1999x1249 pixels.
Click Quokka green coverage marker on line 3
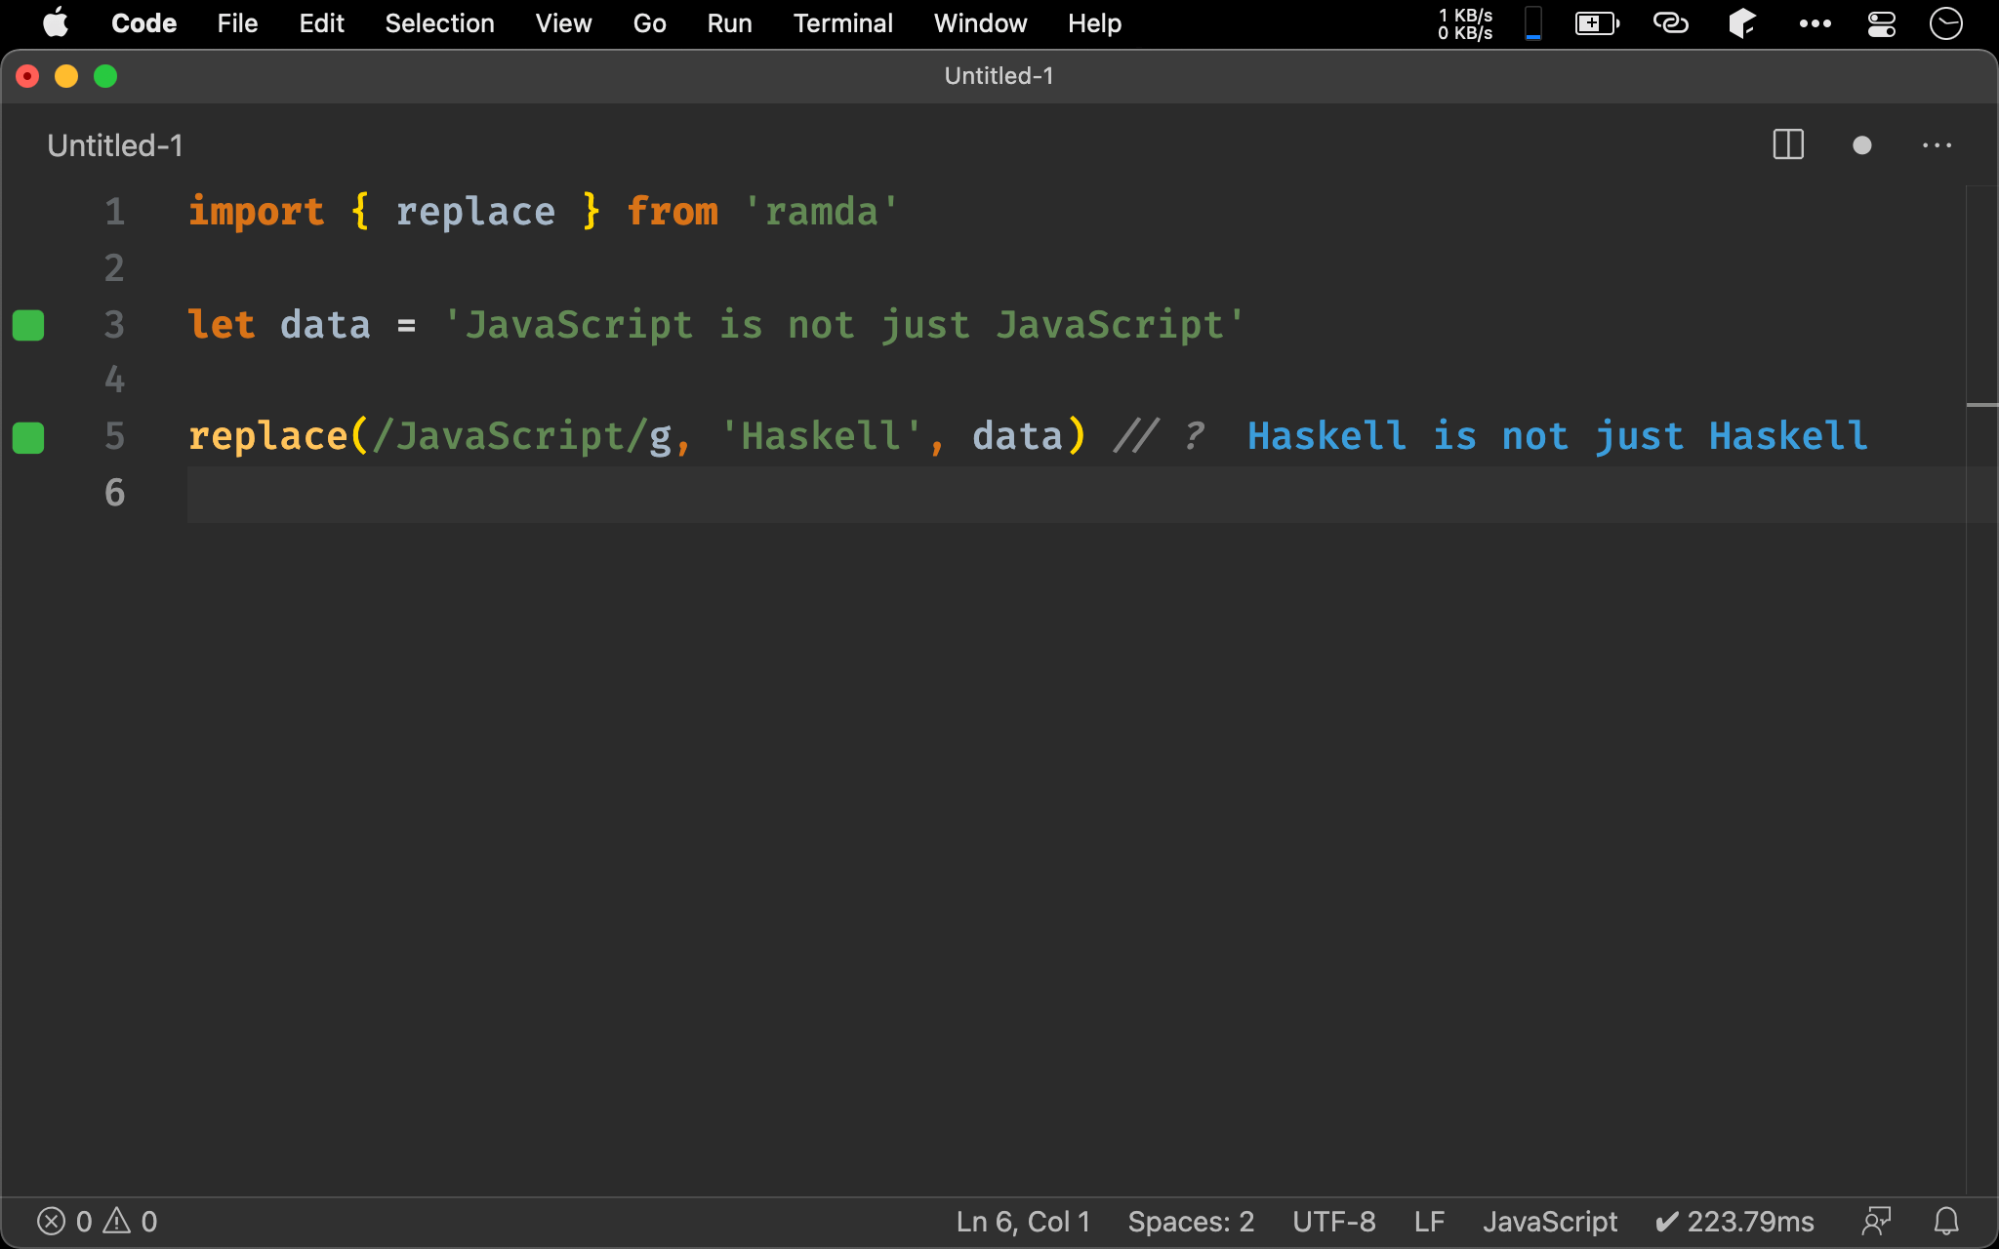tap(28, 325)
